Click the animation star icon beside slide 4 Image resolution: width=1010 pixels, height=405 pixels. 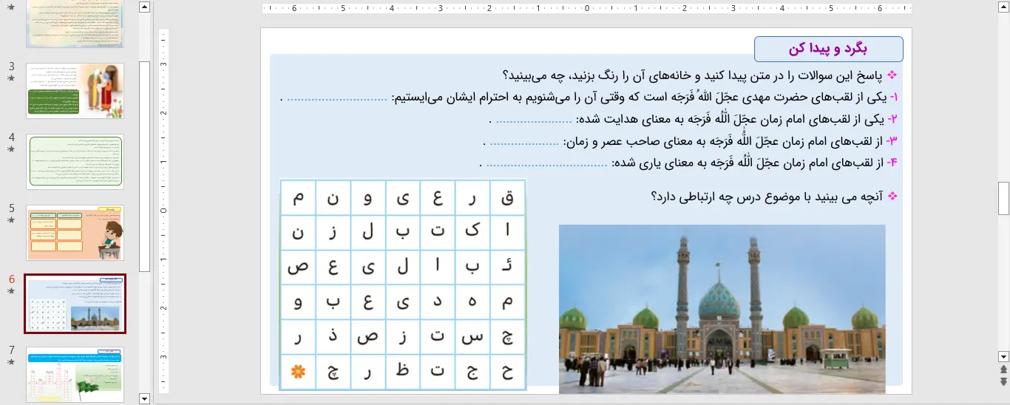tap(11, 149)
